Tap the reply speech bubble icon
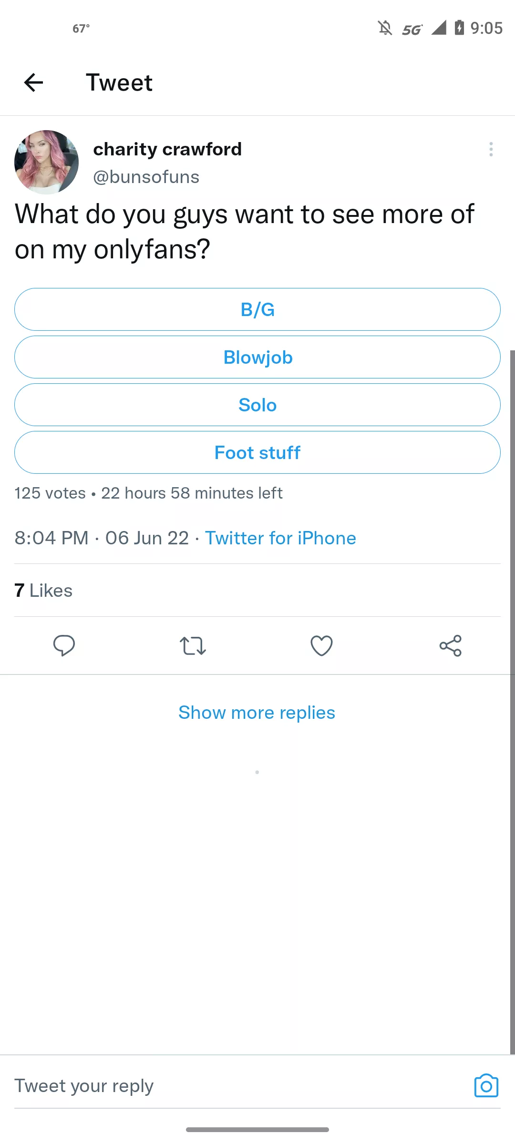515x1144 pixels. point(64,646)
